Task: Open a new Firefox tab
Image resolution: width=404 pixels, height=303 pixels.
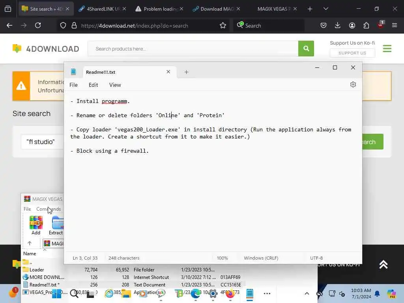Action: (x=310, y=9)
